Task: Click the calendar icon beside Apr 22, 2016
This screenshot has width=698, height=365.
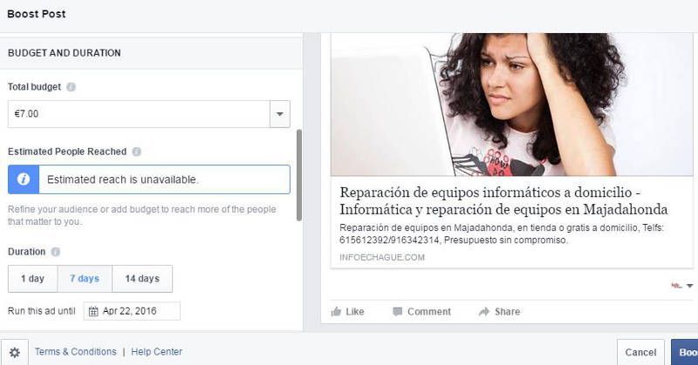Action: [x=93, y=311]
